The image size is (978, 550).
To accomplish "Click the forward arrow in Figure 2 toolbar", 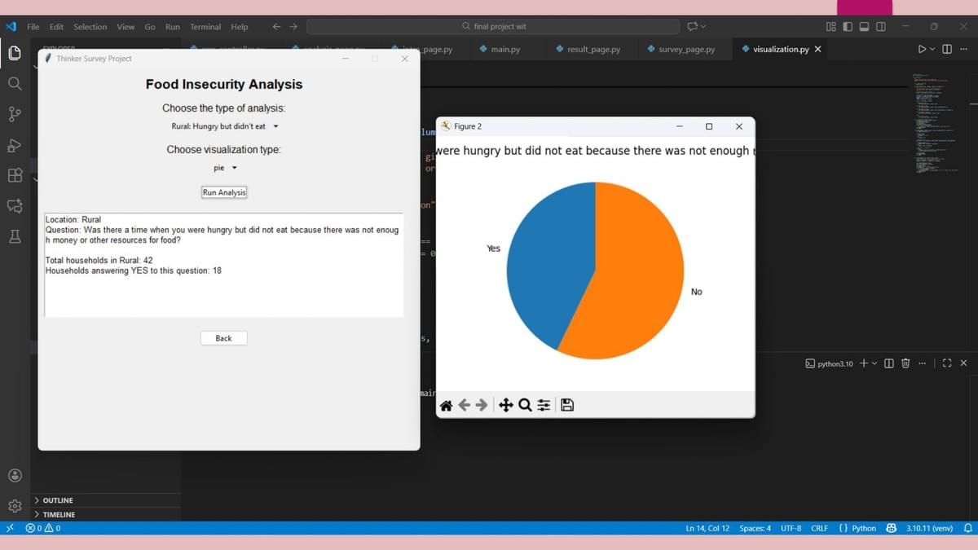I will (x=482, y=405).
